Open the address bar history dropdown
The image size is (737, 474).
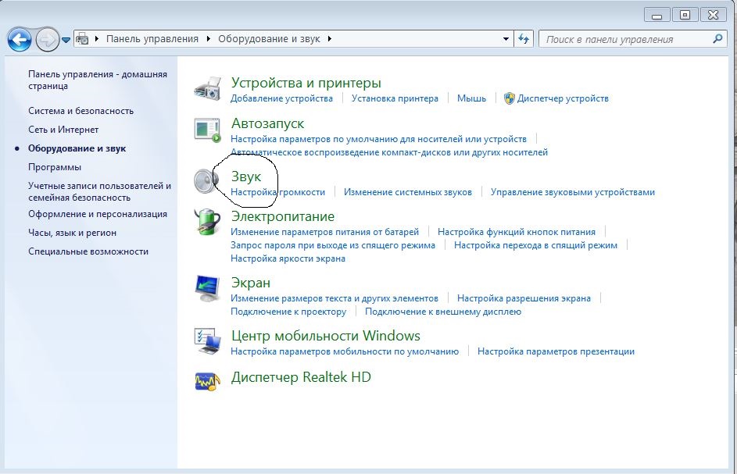(x=506, y=39)
